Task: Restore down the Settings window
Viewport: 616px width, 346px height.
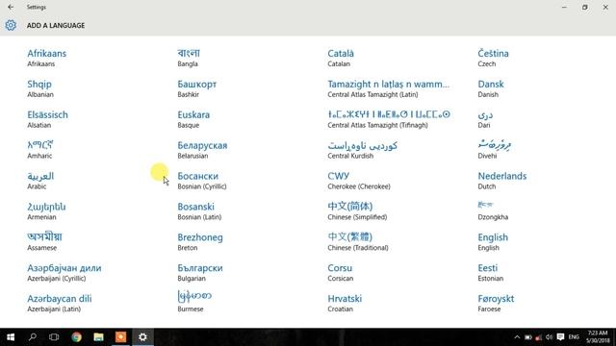Action: 585,7
